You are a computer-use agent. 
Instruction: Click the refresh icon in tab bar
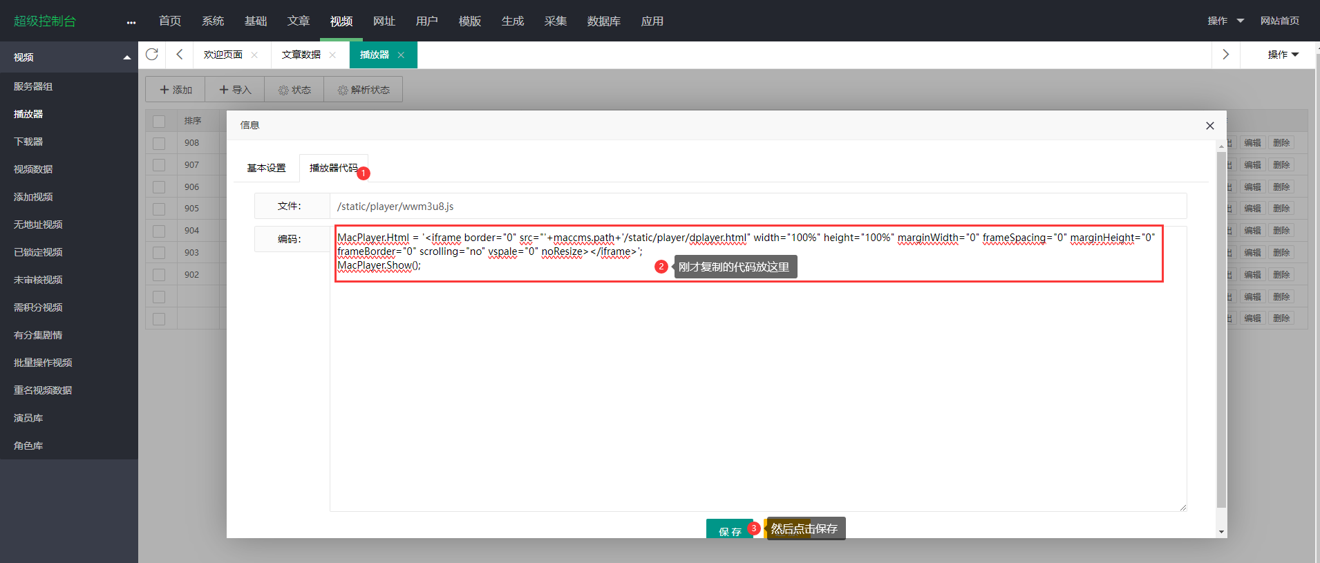tap(152, 55)
